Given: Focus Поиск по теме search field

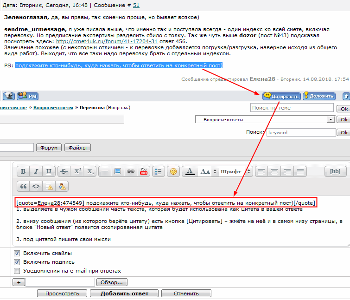Looking at the screenshot, I should click(292, 108).
